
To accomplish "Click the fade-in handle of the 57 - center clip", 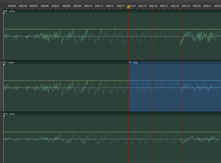I will click(4, 65).
